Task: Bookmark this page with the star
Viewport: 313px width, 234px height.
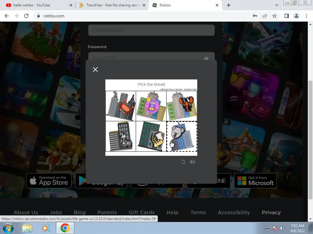Action: (x=274, y=16)
